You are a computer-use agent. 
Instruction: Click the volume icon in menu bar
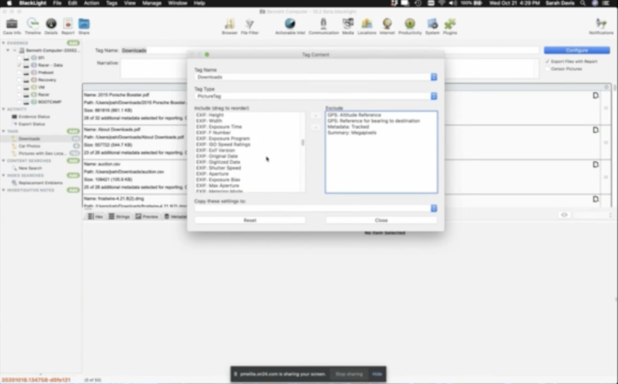(x=453, y=3)
